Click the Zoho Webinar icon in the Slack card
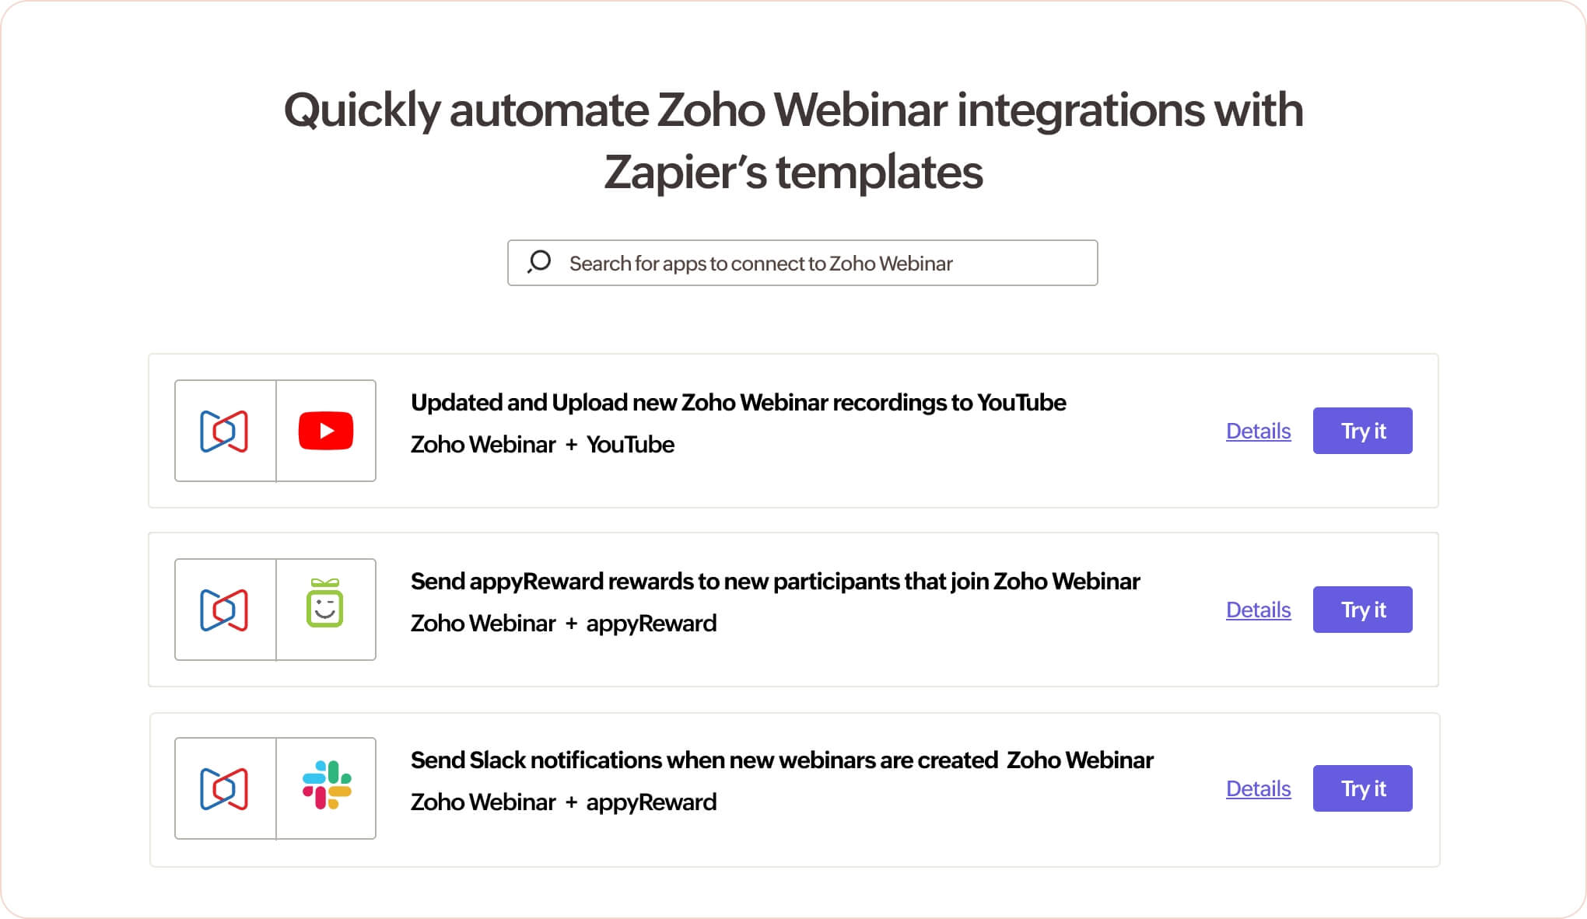Screen dimensions: 1587x919 pyautogui.click(x=225, y=788)
